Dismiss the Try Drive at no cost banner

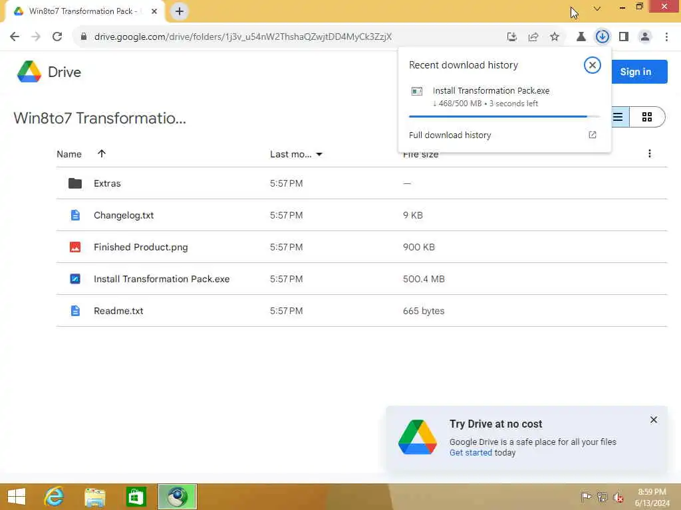[x=653, y=420]
